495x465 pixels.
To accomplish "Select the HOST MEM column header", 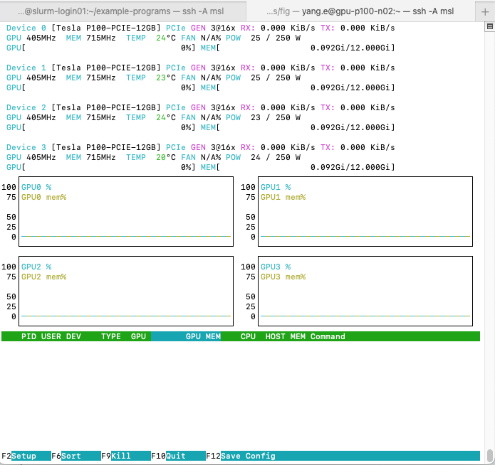I will (x=286, y=336).
